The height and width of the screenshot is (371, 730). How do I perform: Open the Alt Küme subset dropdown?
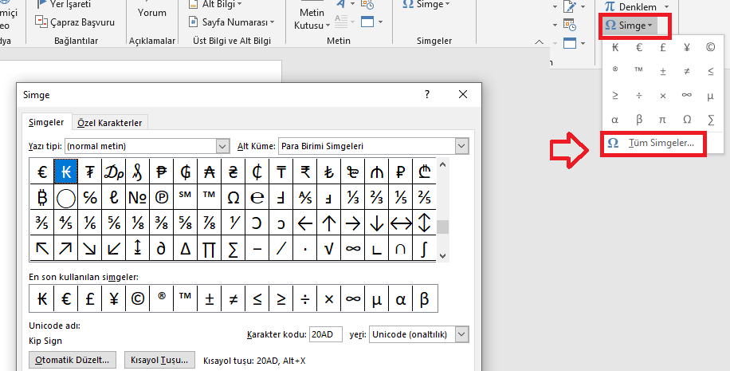[461, 146]
